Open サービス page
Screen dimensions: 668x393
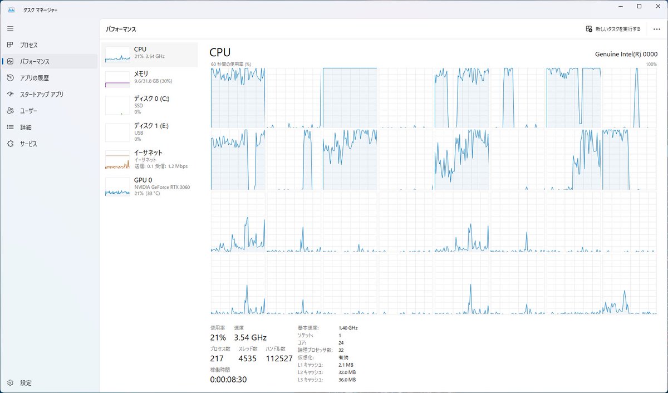point(50,144)
